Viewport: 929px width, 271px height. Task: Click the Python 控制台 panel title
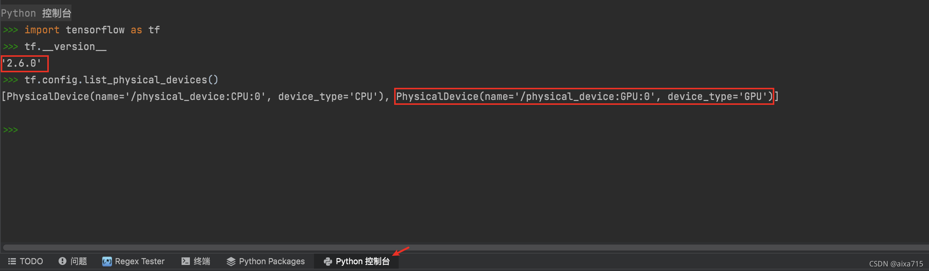pyautogui.click(x=36, y=13)
